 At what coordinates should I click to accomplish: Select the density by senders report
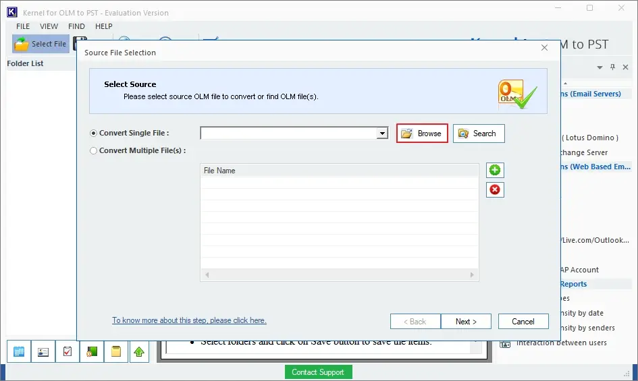[x=588, y=328]
